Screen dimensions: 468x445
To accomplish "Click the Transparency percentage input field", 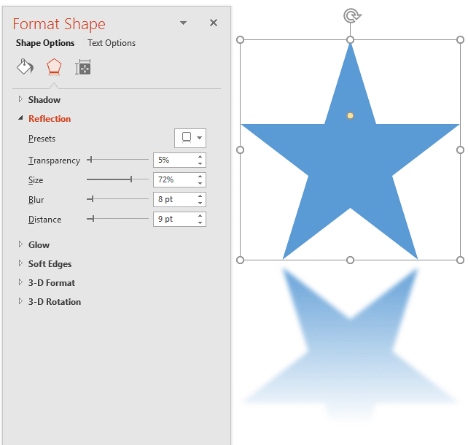I will (x=174, y=160).
